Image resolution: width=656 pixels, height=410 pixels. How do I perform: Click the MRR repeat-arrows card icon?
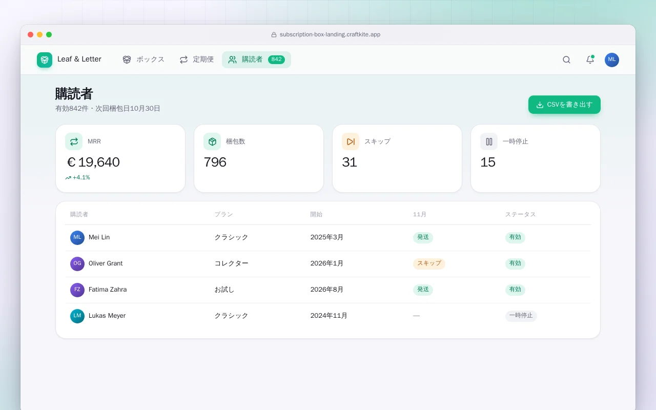pyautogui.click(x=74, y=141)
